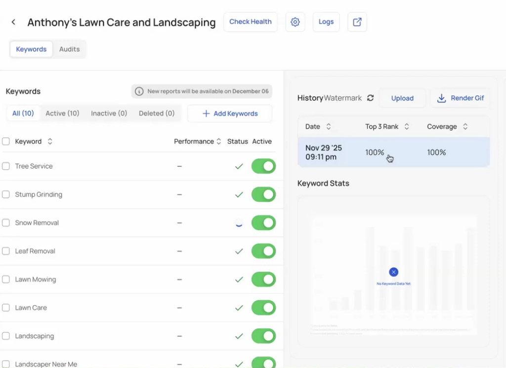Select the Active (10) filter tab
The image size is (506, 368).
[x=62, y=113]
